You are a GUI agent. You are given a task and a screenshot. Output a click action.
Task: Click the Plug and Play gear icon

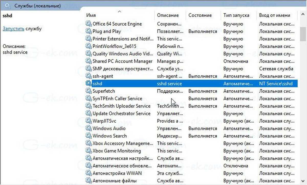click(x=89, y=31)
